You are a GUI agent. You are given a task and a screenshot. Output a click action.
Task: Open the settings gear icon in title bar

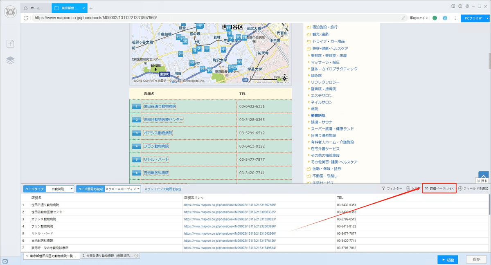(467, 6)
